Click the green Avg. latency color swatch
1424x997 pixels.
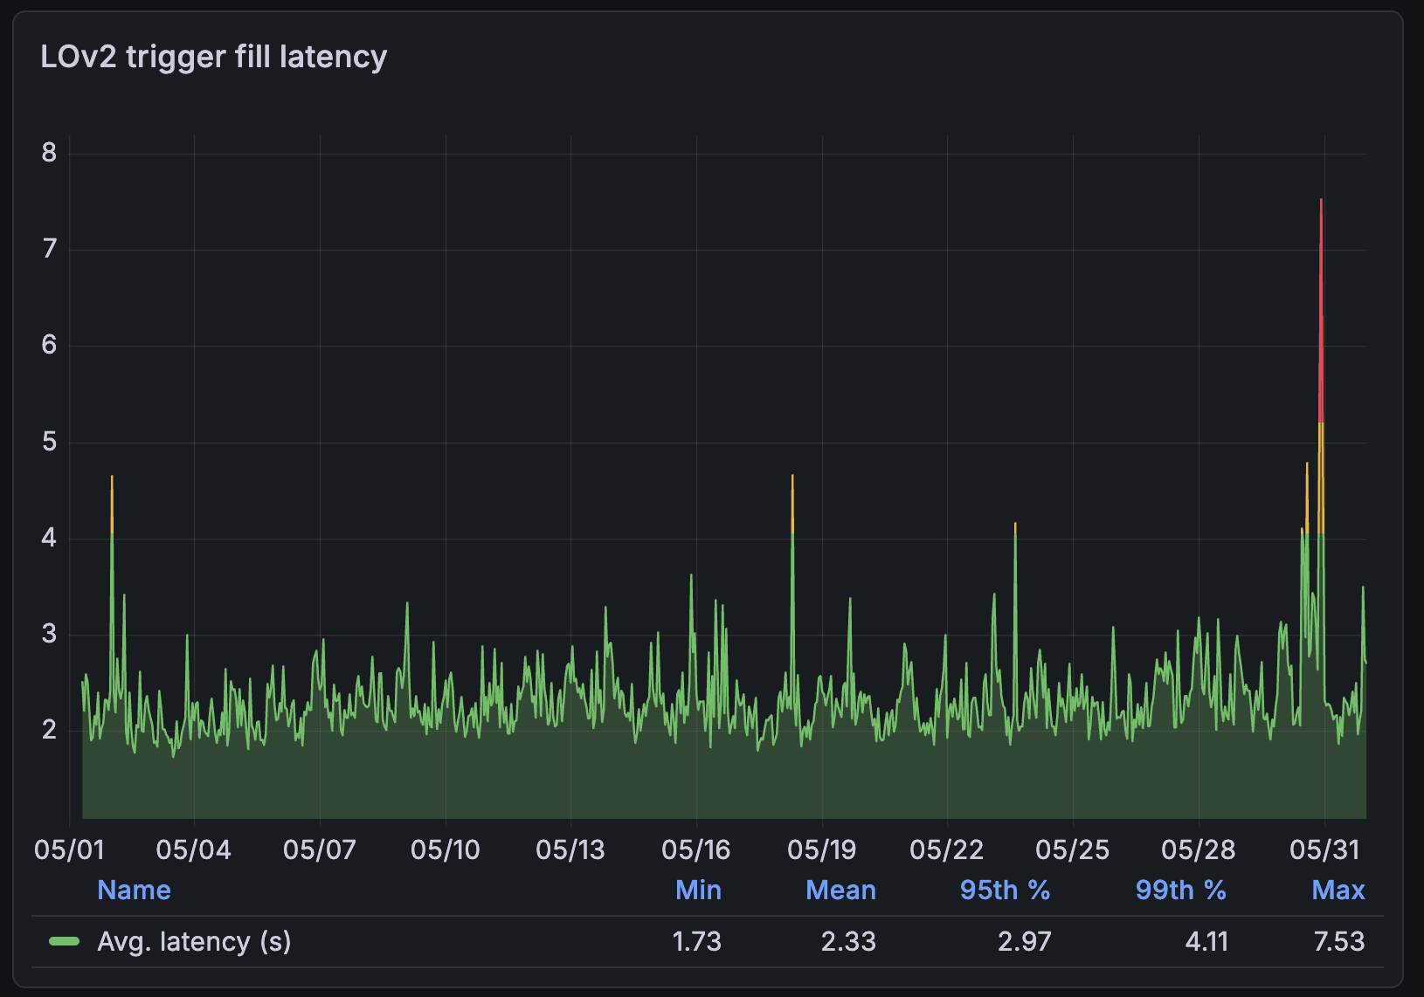click(65, 941)
